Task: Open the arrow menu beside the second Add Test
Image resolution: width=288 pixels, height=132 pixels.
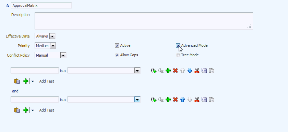Action: (33, 110)
